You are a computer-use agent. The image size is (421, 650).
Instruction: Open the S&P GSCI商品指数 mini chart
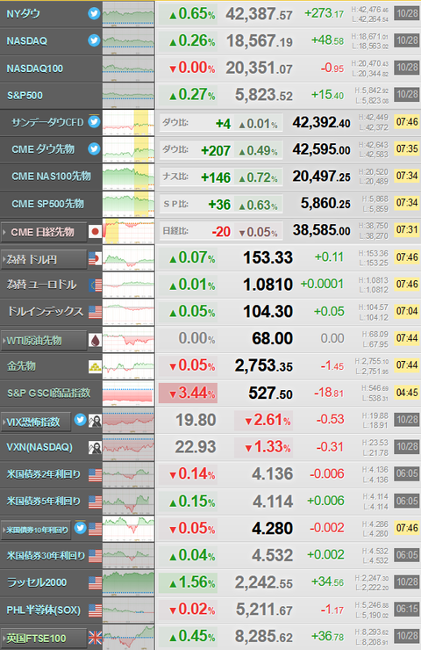(128, 393)
